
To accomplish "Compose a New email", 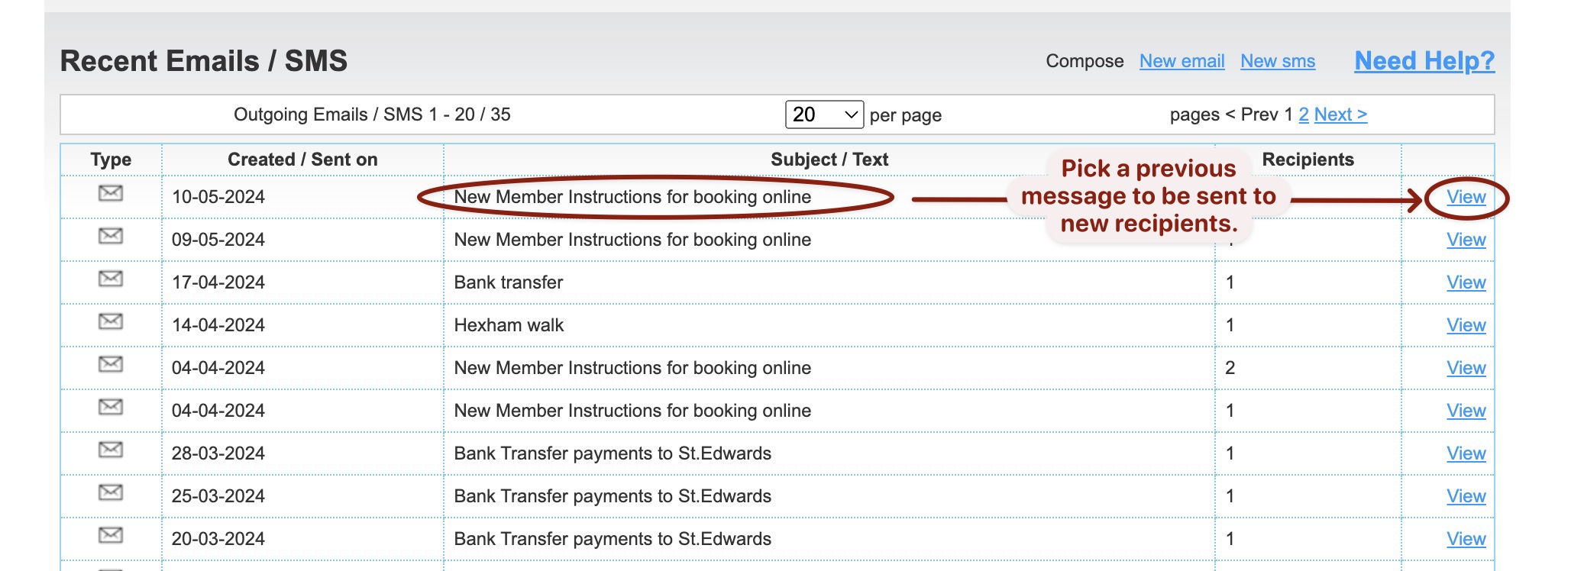I will coord(1182,61).
